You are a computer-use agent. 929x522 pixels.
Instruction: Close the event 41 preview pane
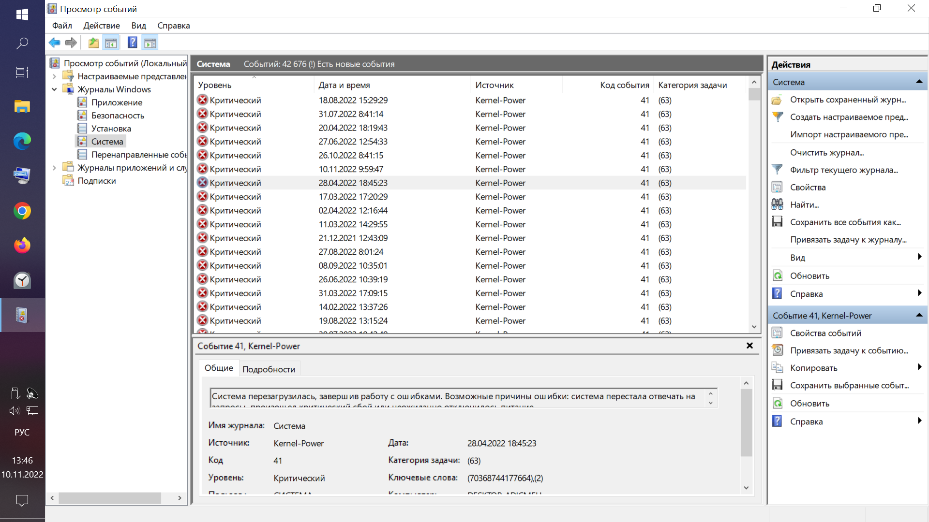pos(749,346)
